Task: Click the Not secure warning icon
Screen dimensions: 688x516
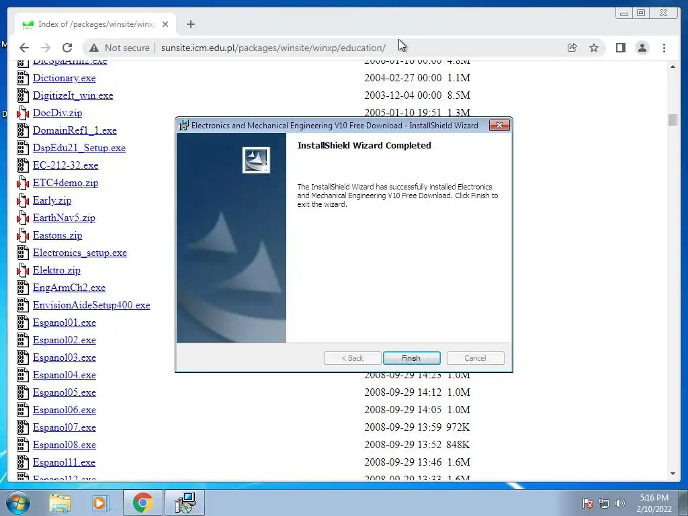Action: click(94, 48)
